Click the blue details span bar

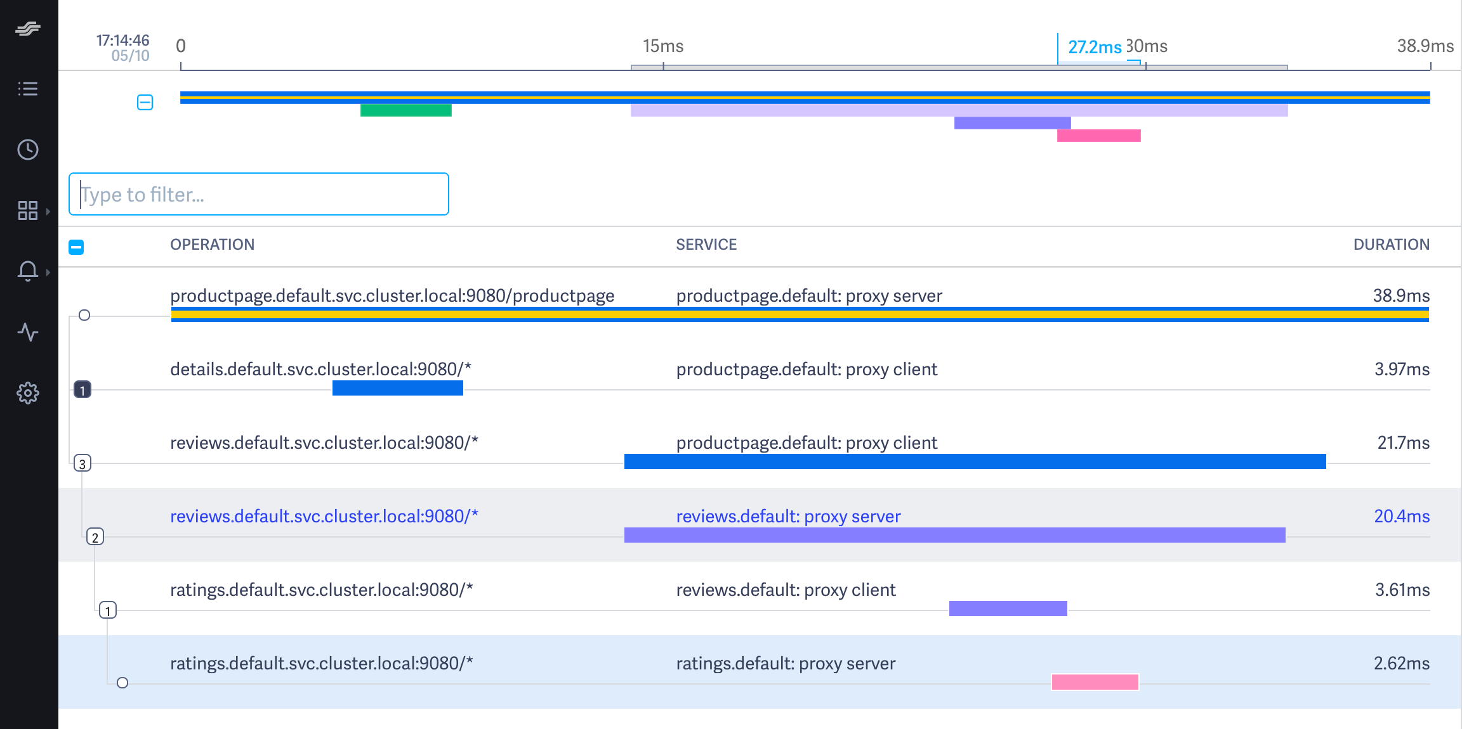pos(398,388)
